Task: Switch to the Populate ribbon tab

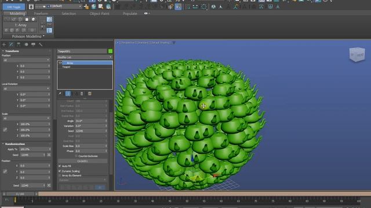Action: (x=130, y=13)
